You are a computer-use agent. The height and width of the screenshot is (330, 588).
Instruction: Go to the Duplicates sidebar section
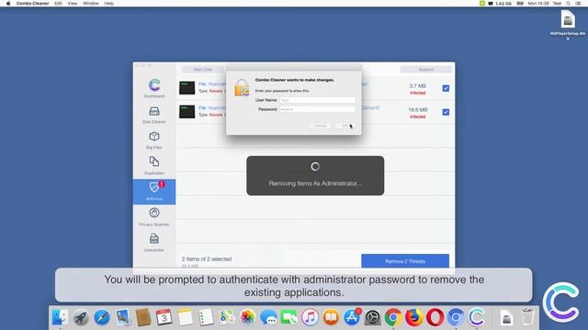tap(154, 166)
